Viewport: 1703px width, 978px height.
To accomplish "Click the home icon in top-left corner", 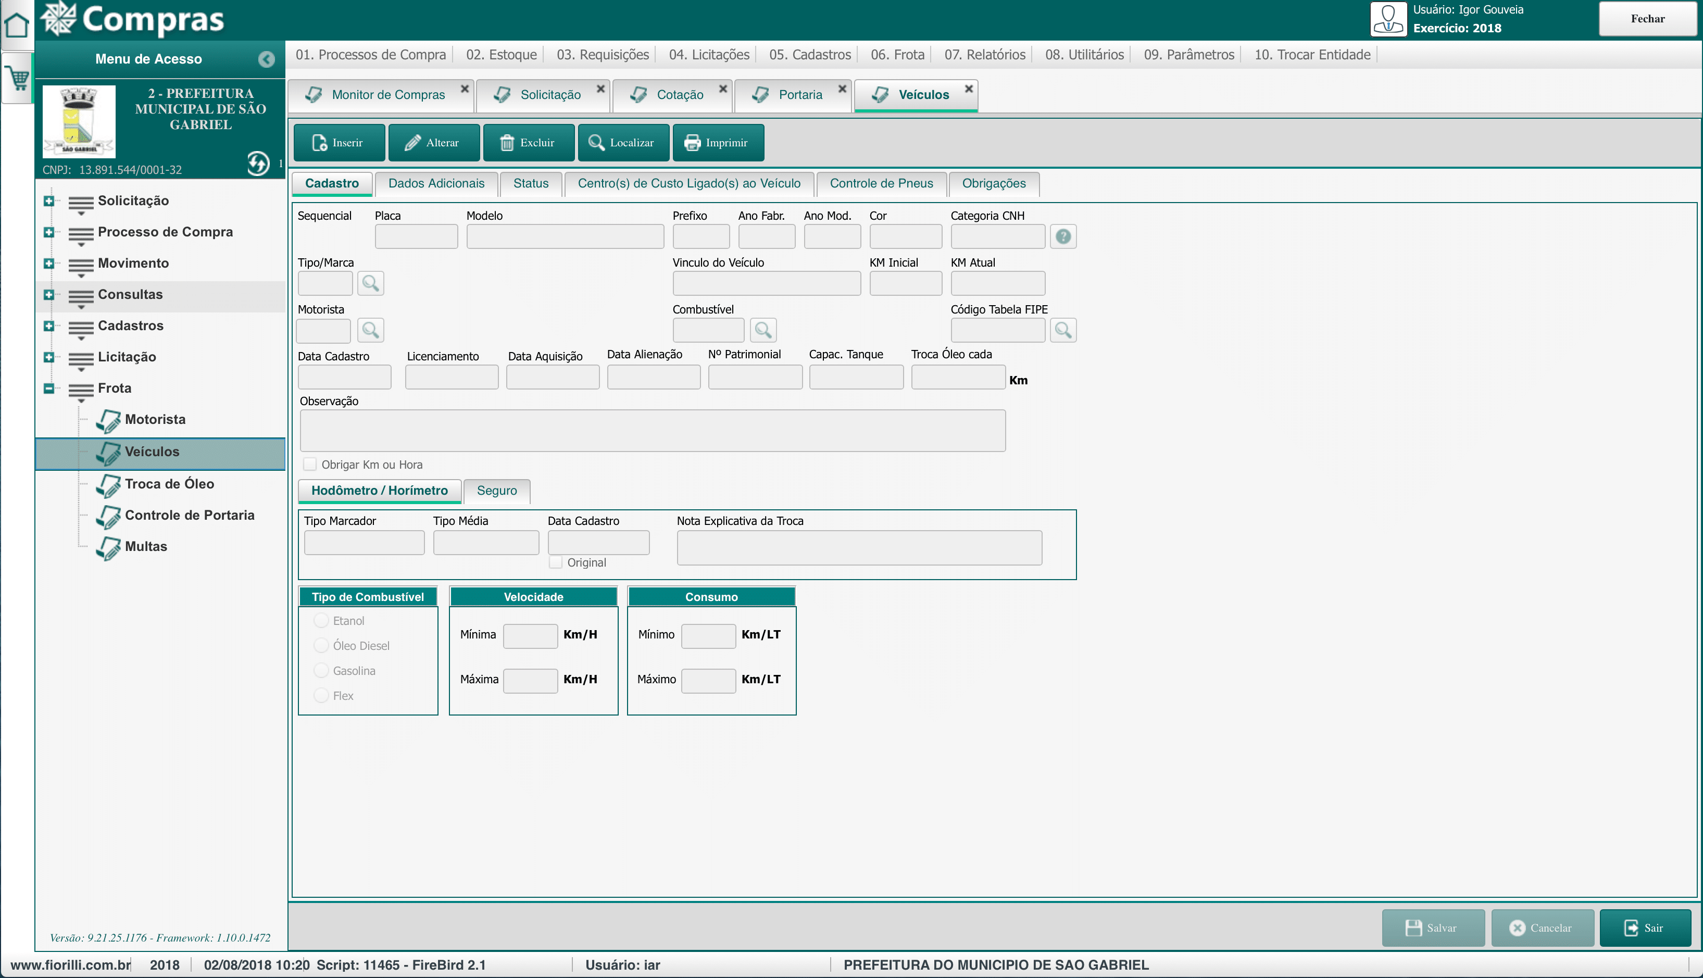I will 16,26.
